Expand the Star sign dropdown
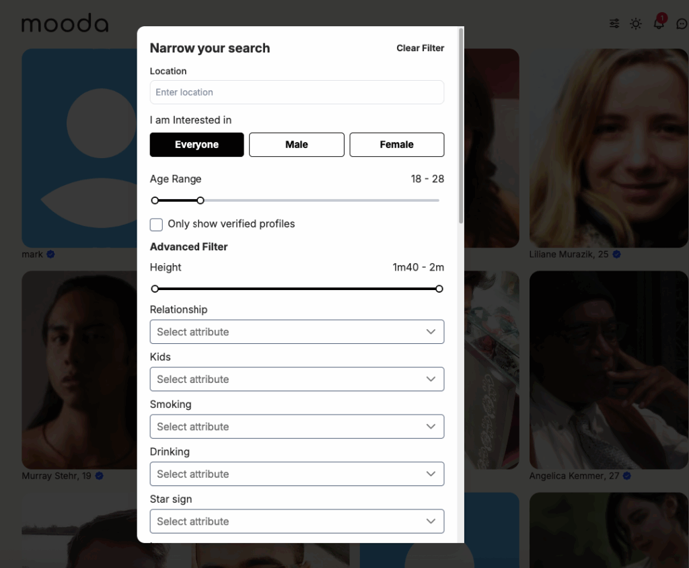The image size is (689, 568). click(x=297, y=522)
